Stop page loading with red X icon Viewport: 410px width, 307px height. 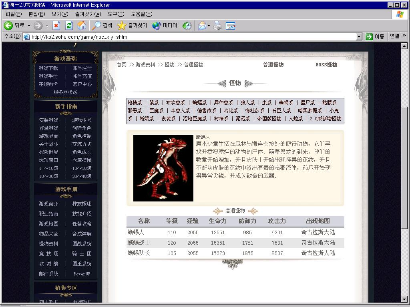[x=56, y=26]
